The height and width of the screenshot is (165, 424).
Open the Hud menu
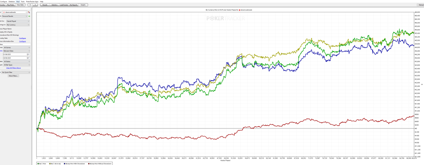18,1
